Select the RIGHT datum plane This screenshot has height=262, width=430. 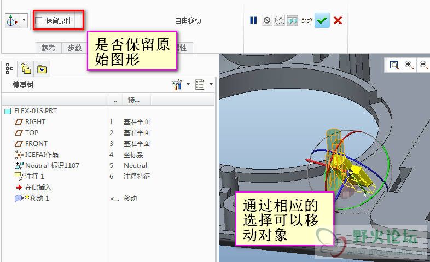[x=35, y=121]
